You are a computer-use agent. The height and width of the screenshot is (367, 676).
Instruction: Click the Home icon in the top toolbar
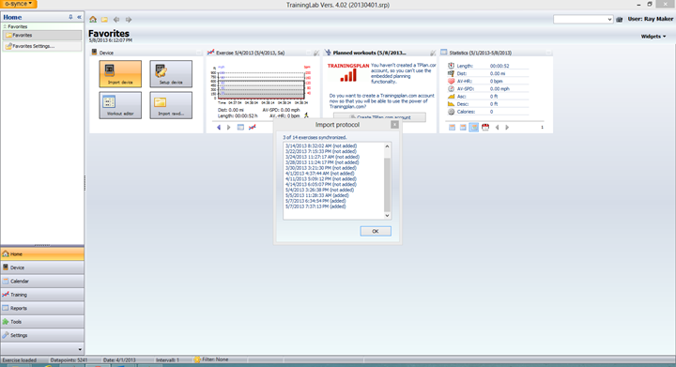point(93,20)
